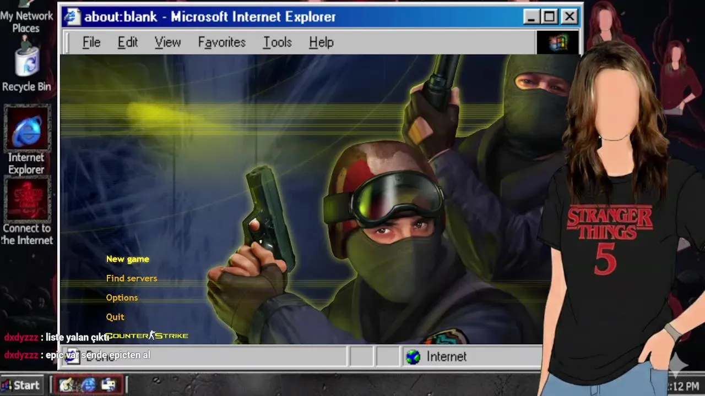Start a New game in Counter-Strike
This screenshot has width=705, height=396.
coord(127,259)
